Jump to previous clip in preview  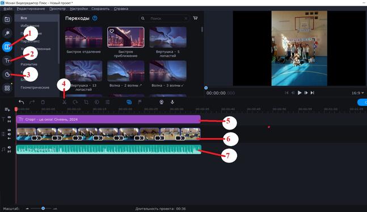pos(286,93)
